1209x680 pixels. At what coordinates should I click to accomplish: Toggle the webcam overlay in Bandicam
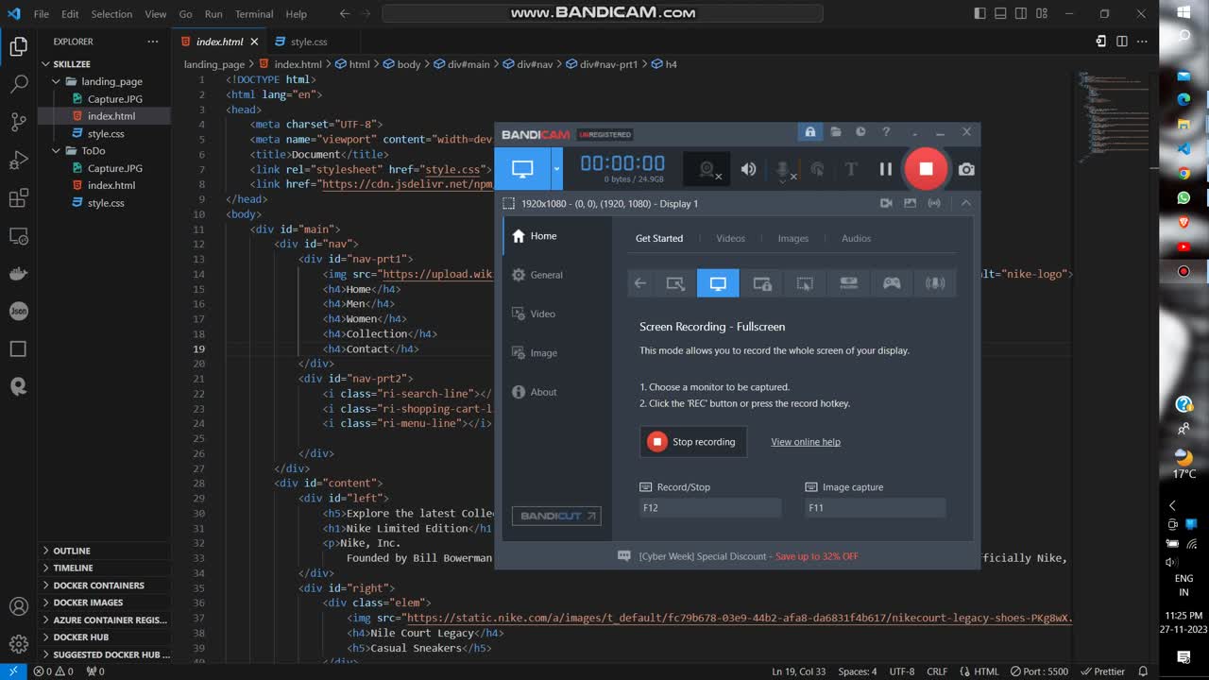tap(707, 169)
